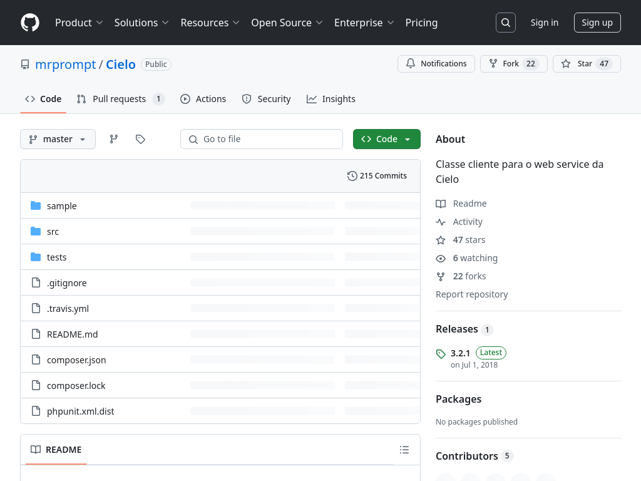The height and width of the screenshot is (481, 641).
Task: Open the green Code dropdown button
Action: coord(387,139)
